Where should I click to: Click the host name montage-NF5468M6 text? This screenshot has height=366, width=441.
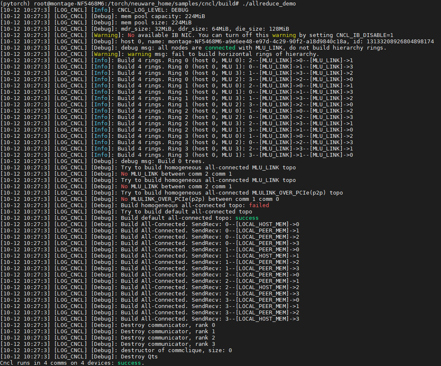[x=195, y=42]
